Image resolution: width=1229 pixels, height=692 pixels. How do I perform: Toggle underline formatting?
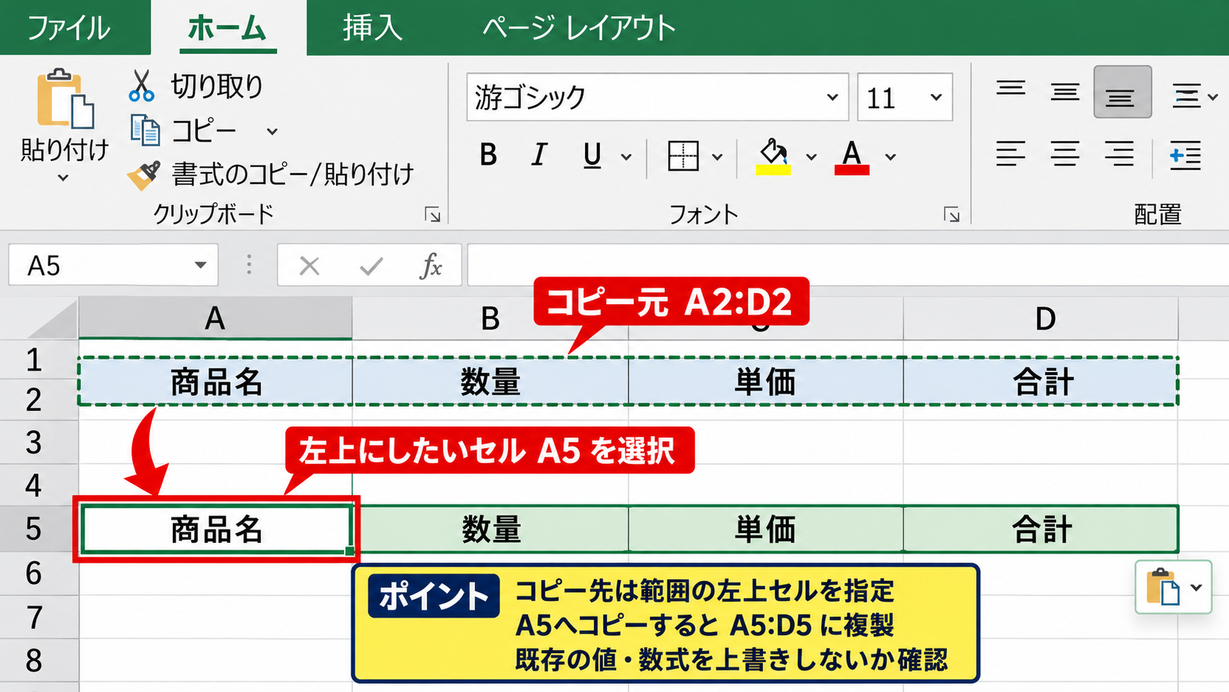592,155
